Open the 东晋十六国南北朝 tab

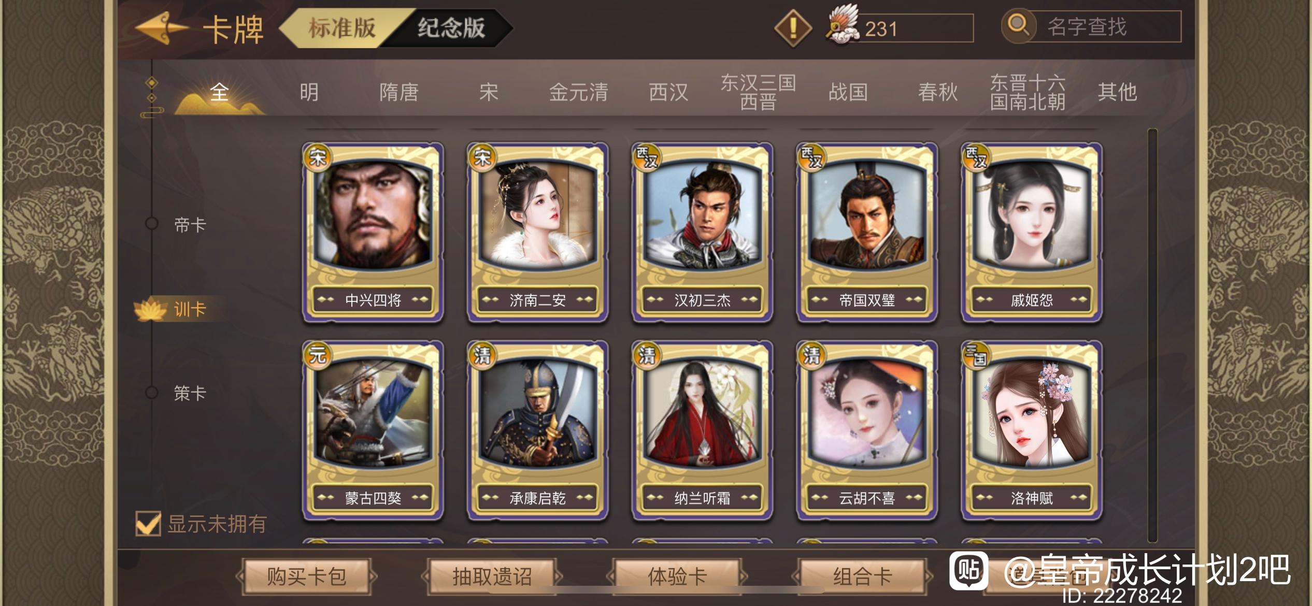click(1028, 92)
